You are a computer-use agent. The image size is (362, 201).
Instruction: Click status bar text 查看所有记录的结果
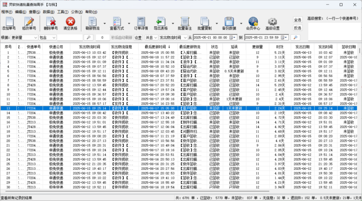click(x=16, y=198)
